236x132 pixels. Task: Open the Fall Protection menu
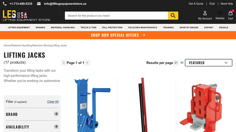click(x=112, y=28)
